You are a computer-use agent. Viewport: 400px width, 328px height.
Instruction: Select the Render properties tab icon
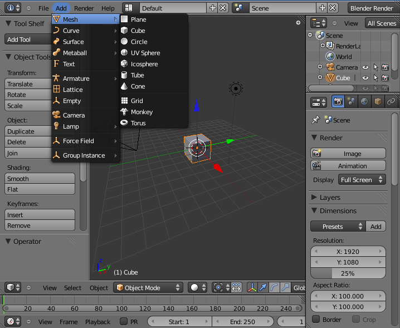pos(338,101)
